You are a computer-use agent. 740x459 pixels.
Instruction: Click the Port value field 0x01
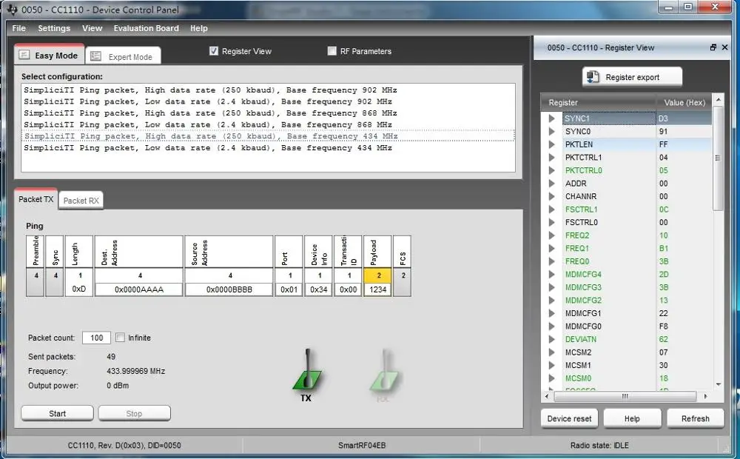[289, 289]
